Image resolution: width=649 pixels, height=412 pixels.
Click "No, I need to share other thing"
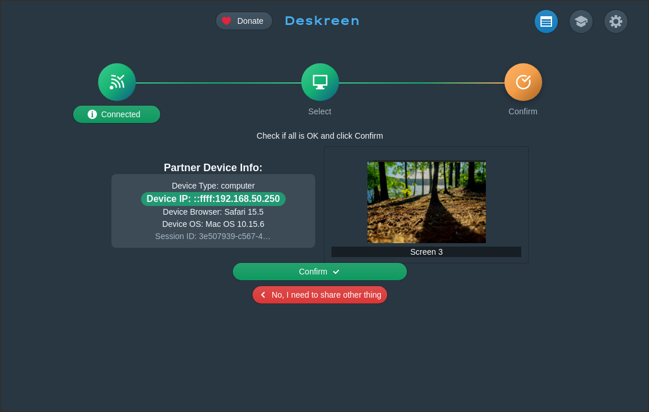[x=326, y=295]
